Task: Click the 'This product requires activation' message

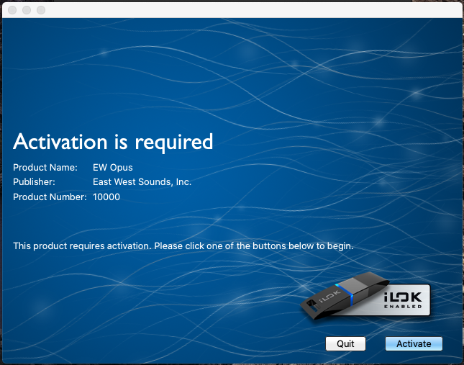Action: coord(183,246)
